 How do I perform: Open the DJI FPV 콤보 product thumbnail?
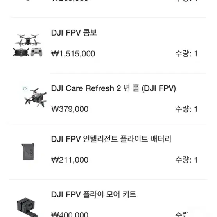pyautogui.click(x=28, y=45)
